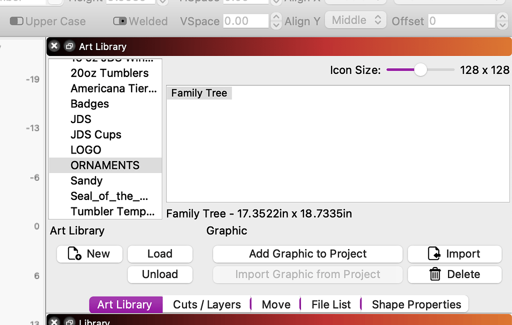The height and width of the screenshot is (325, 512).
Task: Click the float panel icon beside Art Library title
Action: click(x=69, y=45)
